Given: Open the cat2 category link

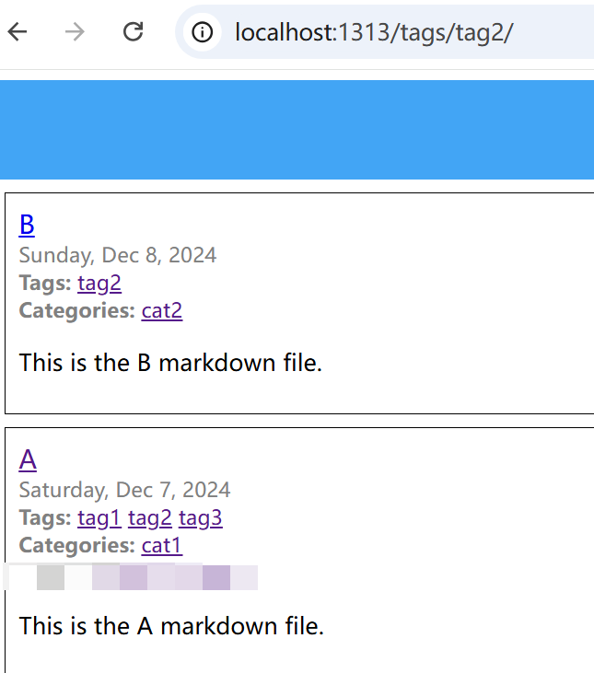Looking at the screenshot, I should pyautogui.click(x=162, y=311).
